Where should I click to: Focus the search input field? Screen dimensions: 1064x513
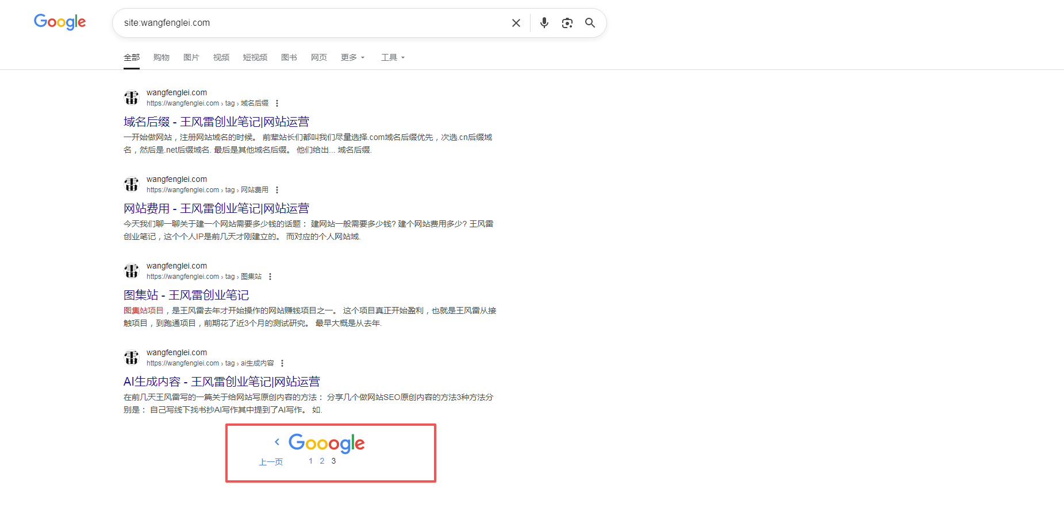[x=310, y=23]
